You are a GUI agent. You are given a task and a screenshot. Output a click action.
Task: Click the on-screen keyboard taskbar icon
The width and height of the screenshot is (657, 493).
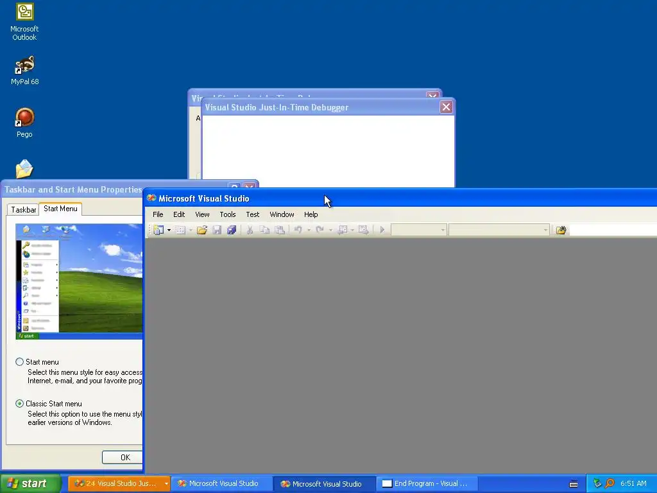pyautogui.click(x=574, y=484)
